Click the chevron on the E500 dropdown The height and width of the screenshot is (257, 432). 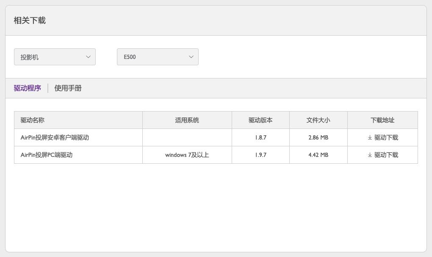(191, 56)
